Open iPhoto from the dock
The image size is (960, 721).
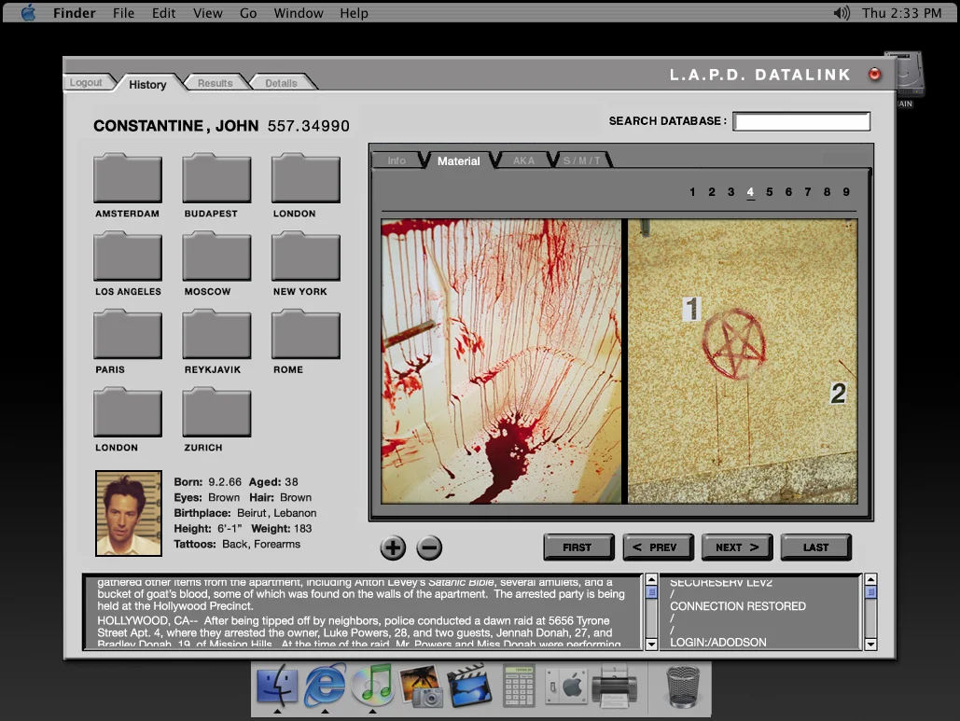click(421, 686)
